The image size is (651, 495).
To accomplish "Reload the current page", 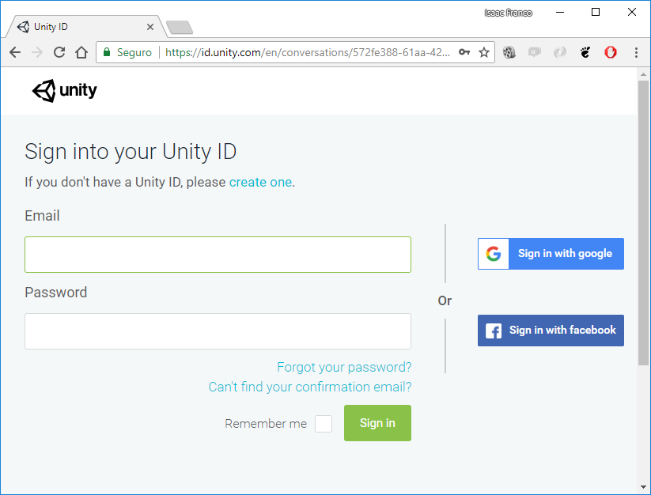I will pos(59,52).
